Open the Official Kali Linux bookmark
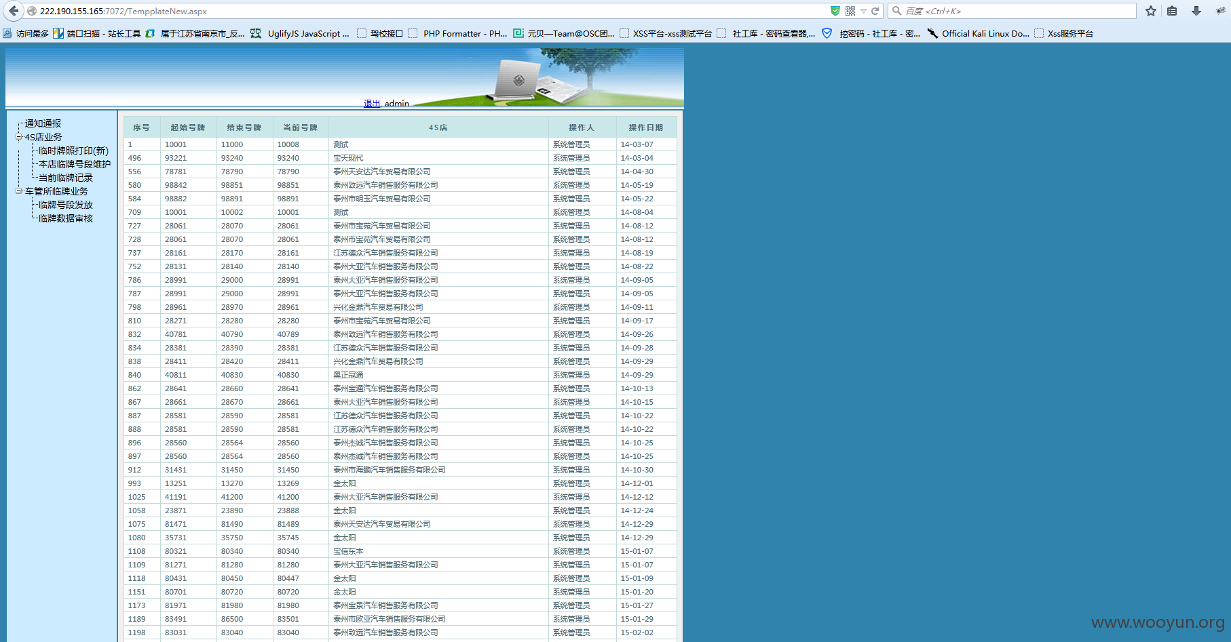Screen dimensions: 1231x642 [x=978, y=33]
